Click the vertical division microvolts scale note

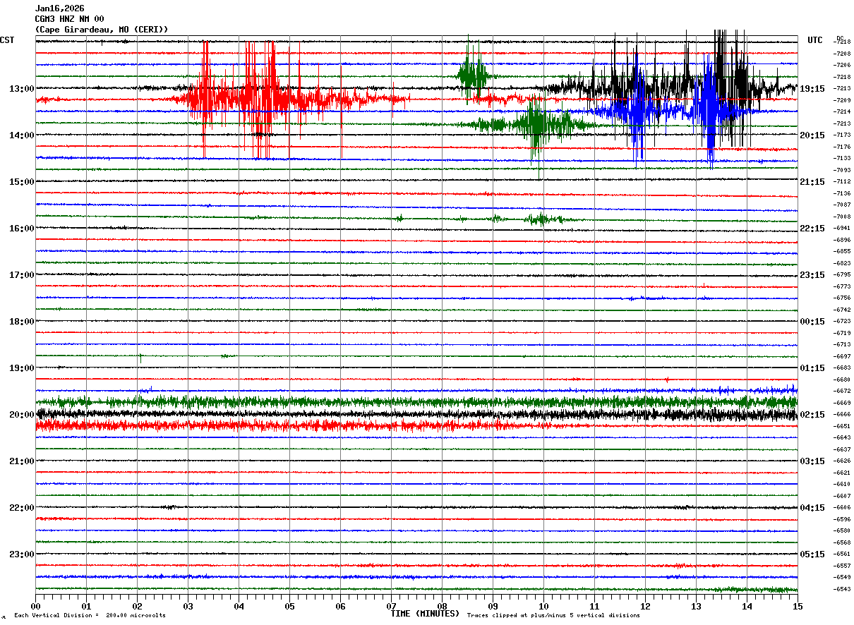click(x=90, y=616)
